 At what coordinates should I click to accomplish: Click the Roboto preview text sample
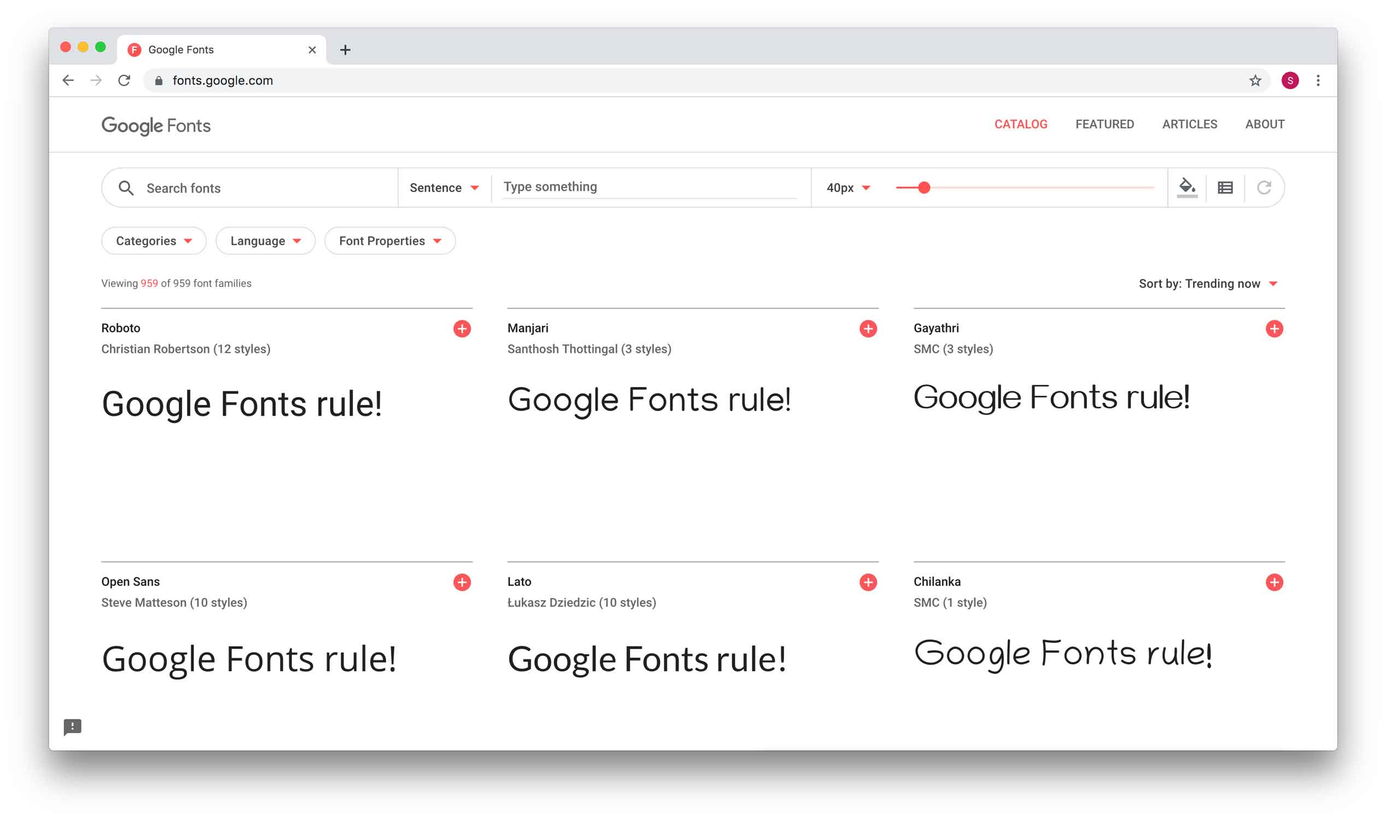(x=242, y=405)
